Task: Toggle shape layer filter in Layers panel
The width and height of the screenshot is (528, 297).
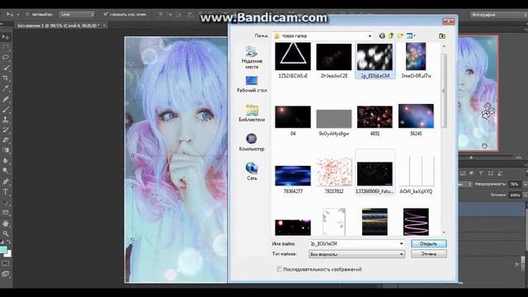Action: (491, 173)
